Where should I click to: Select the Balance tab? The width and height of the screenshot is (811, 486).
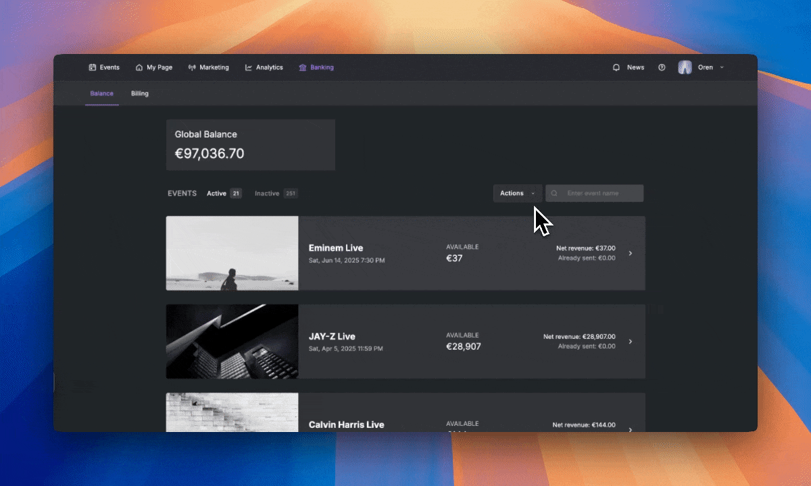102,94
